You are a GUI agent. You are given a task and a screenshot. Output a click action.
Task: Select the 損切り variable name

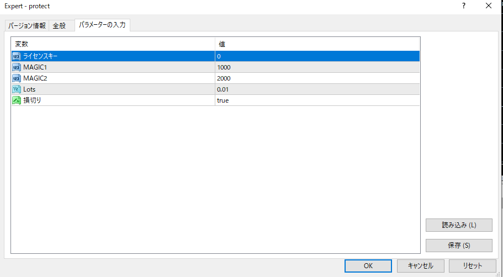(33, 100)
